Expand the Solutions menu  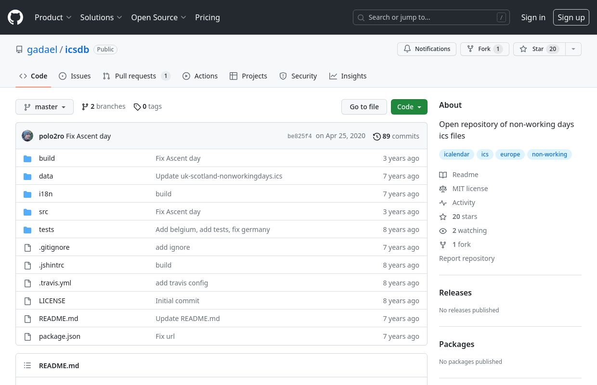[x=101, y=17]
